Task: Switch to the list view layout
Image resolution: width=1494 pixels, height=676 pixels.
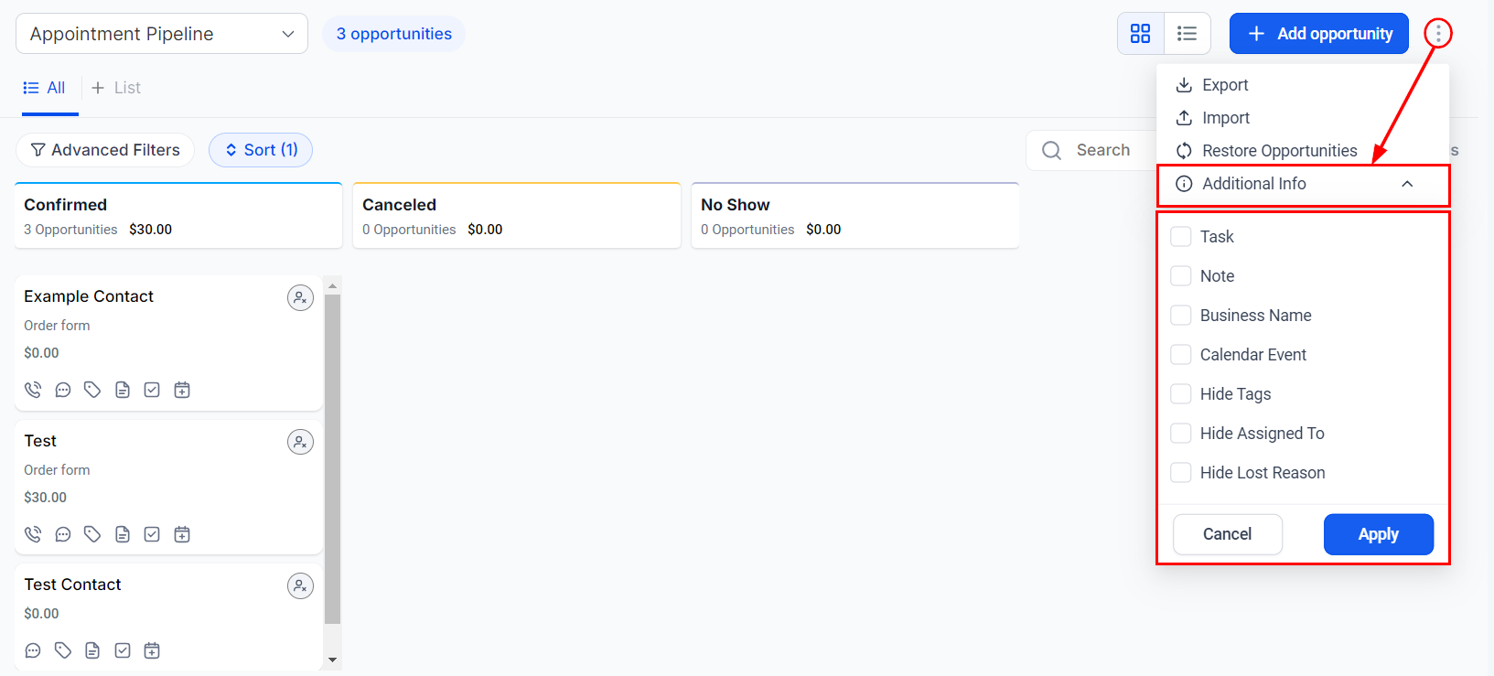Action: pyautogui.click(x=1187, y=34)
